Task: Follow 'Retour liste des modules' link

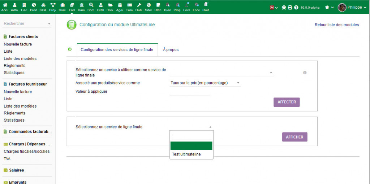Action: (x=336, y=25)
